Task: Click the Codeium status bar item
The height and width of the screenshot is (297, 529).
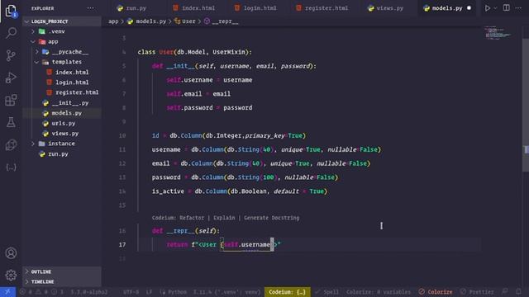Action: click(287, 292)
